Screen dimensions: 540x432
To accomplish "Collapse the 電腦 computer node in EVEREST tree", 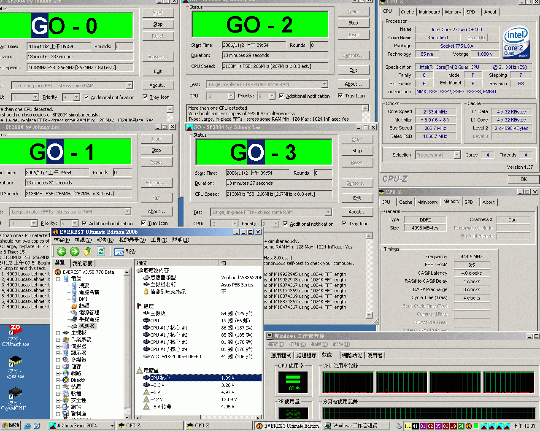I will (x=58, y=279).
